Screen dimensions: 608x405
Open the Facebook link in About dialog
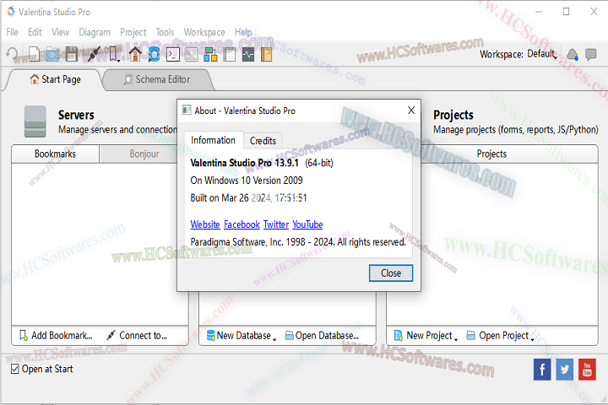tap(242, 224)
